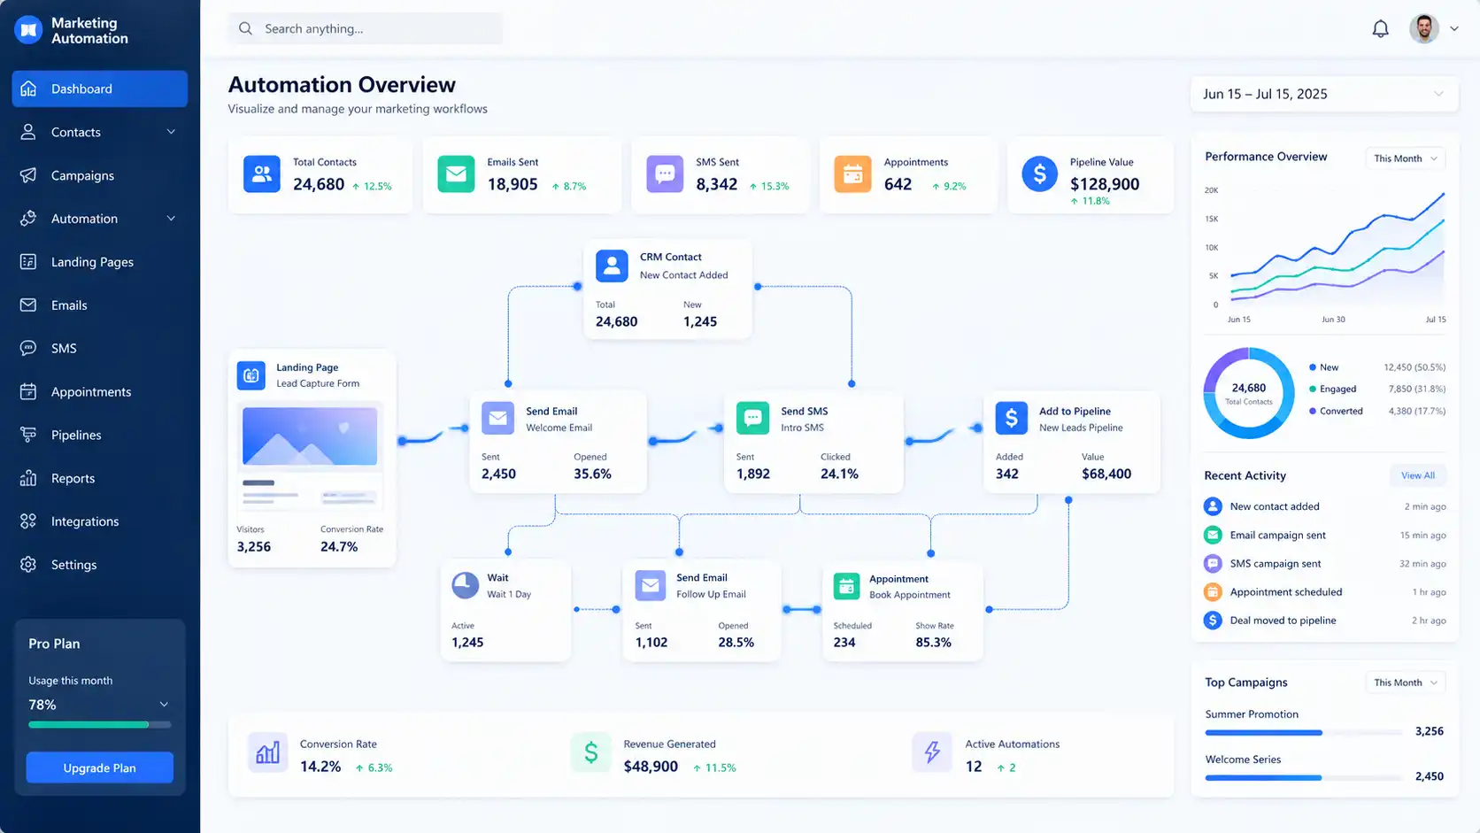Click the Active Automations lightning icon
Image resolution: width=1480 pixels, height=833 pixels.
[x=932, y=752]
